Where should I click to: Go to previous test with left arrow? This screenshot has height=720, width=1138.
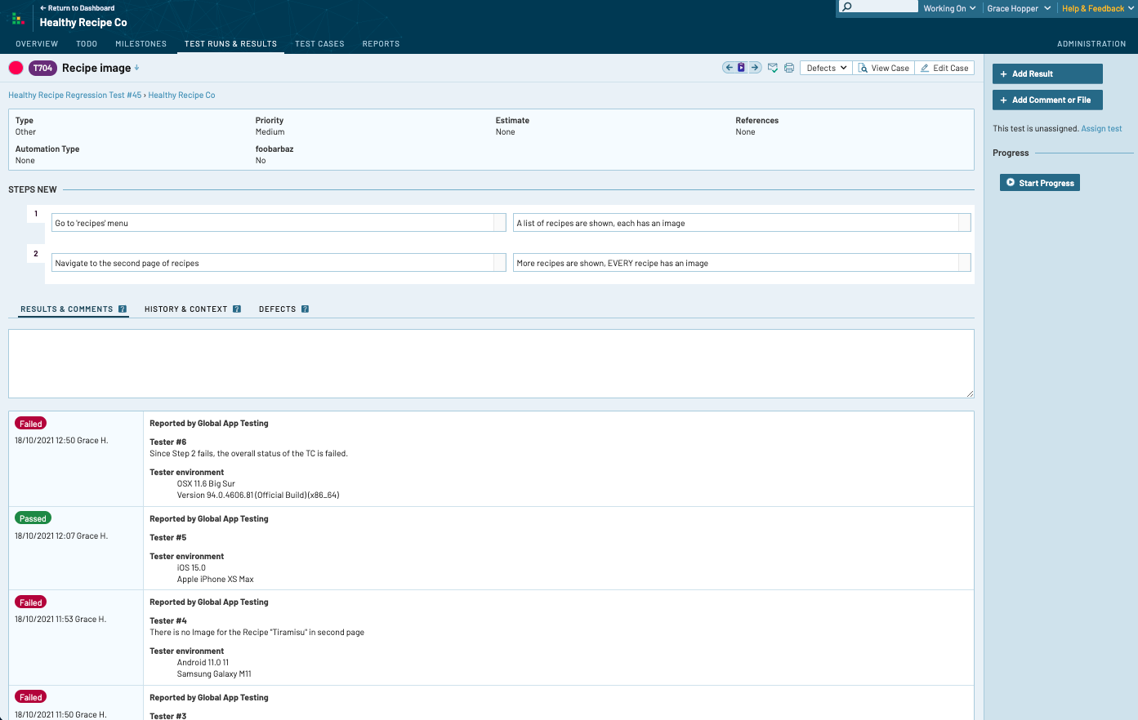729,68
